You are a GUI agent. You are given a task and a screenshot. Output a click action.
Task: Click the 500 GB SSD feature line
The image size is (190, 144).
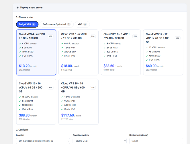coord(26,105)
